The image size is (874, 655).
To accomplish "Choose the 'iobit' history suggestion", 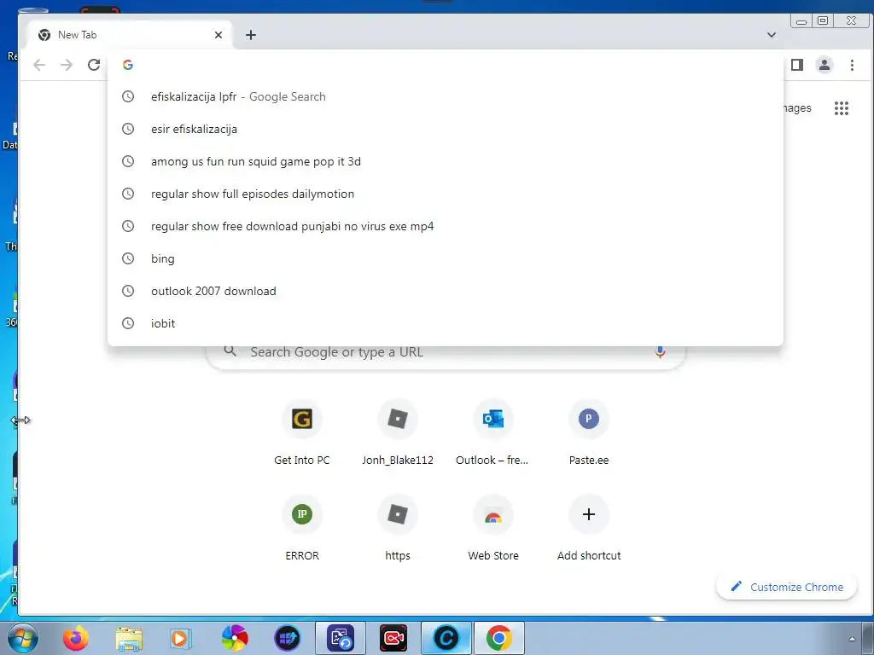I will (x=446, y=323).
